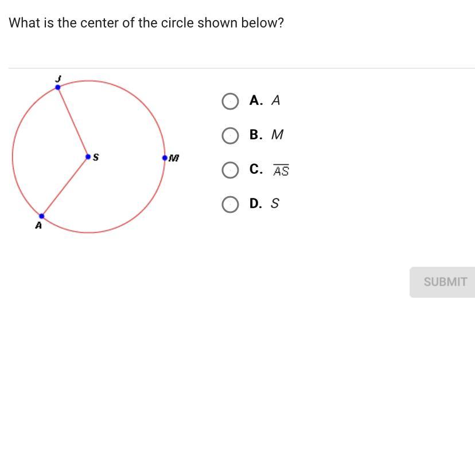This screenshot has width=475, height=475.
Task: Click the S label beside the center point
Action: pos(96,157)
